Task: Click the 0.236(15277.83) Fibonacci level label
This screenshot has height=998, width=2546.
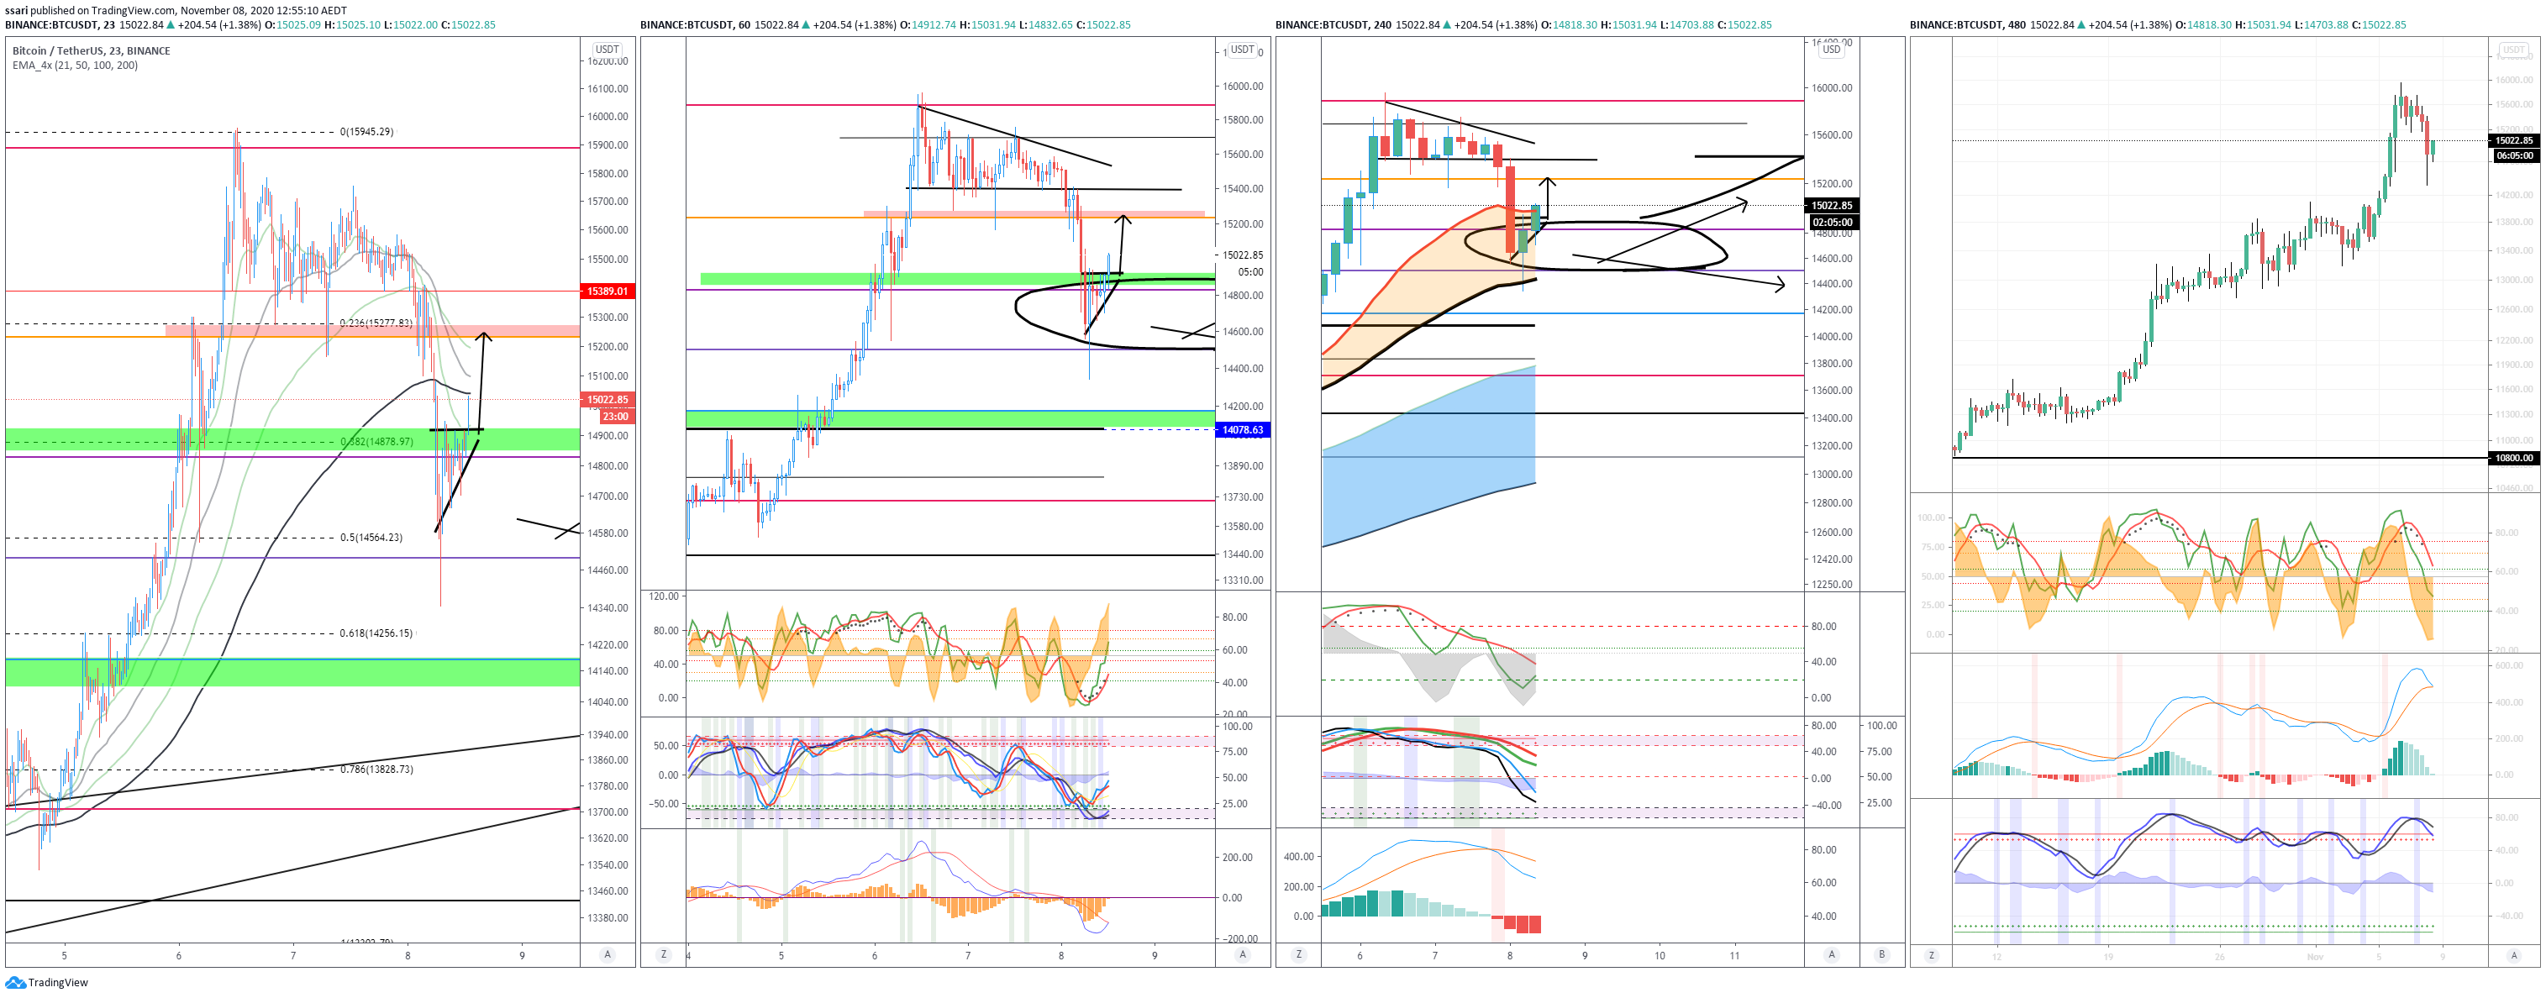Action: (x=376, y=323)
